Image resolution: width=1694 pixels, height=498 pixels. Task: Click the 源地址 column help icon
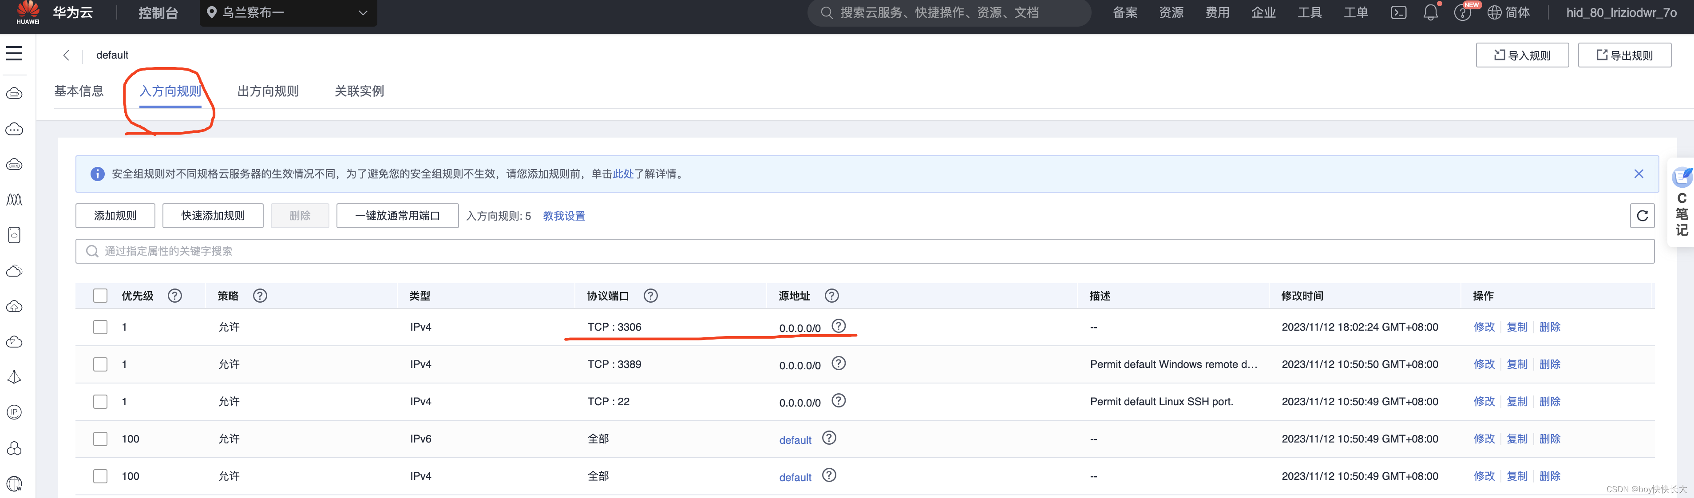coord(832,296)
